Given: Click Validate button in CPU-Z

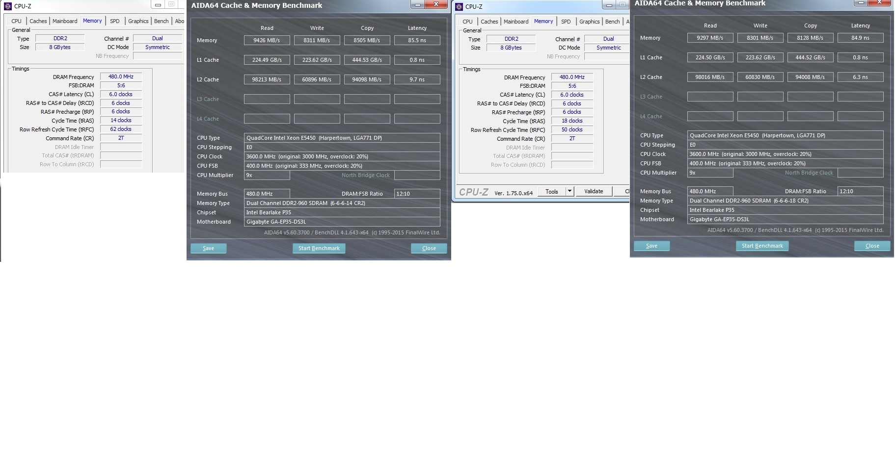Looking at the screenshot, I should click(x=594, y=191).
